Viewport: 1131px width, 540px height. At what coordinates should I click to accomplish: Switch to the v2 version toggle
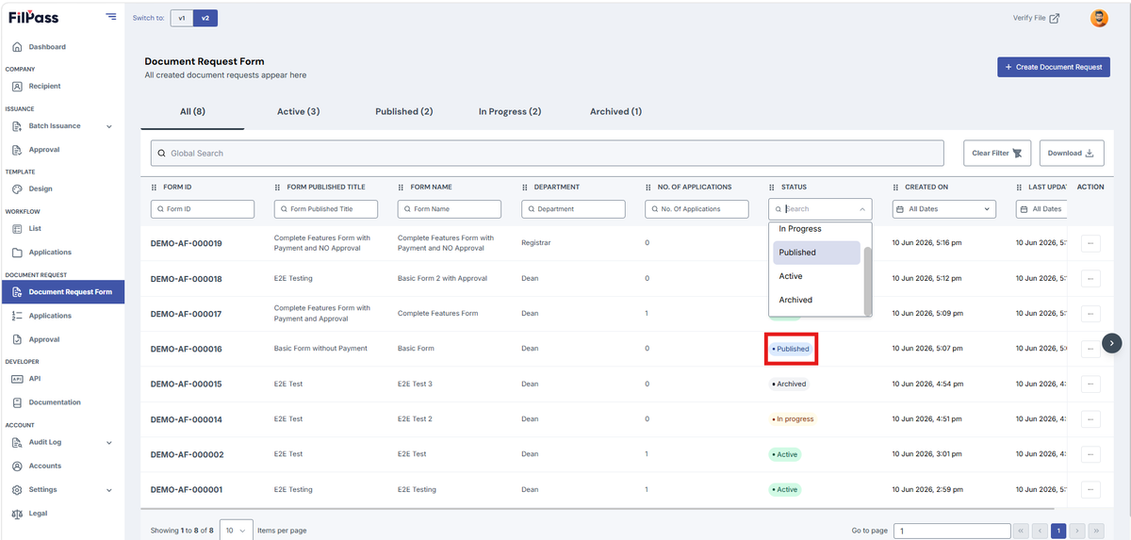(205, 18)
